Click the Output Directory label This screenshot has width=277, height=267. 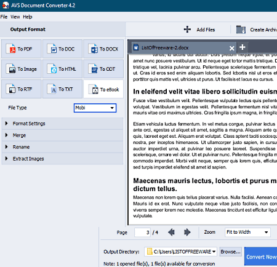point(121,252)
